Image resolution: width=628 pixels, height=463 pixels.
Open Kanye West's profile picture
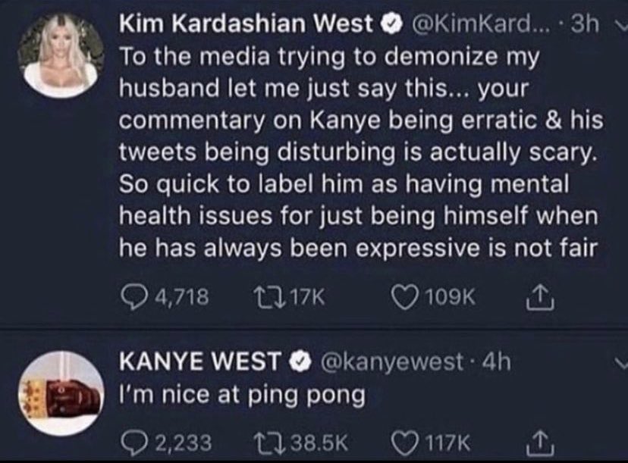point(60,393)
